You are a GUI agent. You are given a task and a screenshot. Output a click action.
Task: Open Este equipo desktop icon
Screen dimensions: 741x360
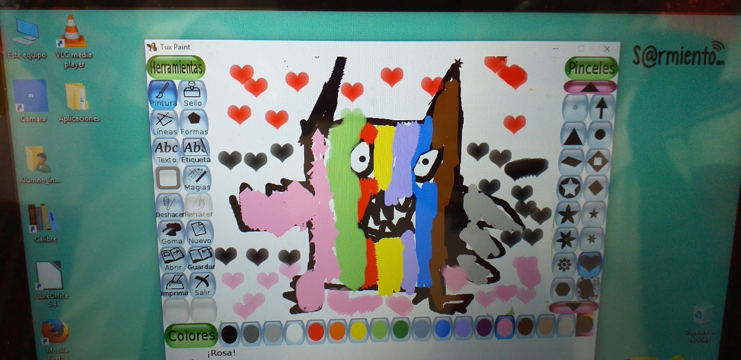(x=27, y=38)
